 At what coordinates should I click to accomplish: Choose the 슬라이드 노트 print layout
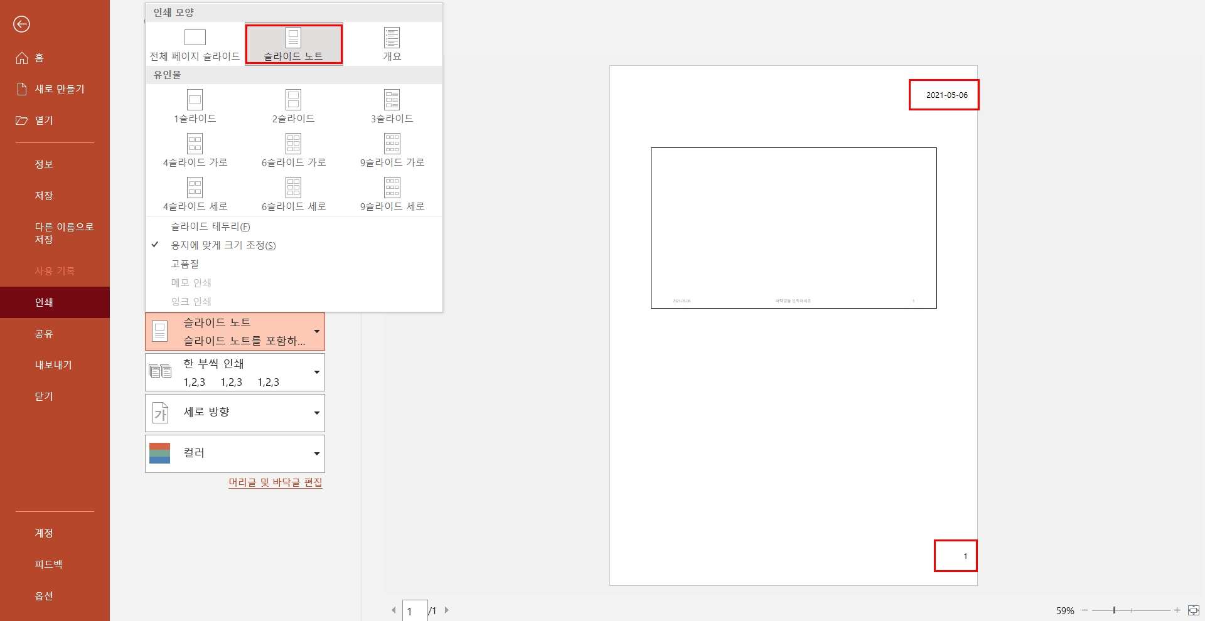pyautogui.click(x=294, y=44)
